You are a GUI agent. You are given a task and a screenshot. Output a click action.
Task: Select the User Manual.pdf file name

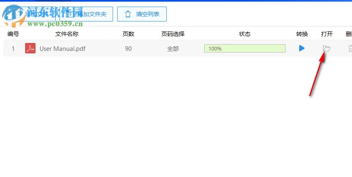[62, 48]
